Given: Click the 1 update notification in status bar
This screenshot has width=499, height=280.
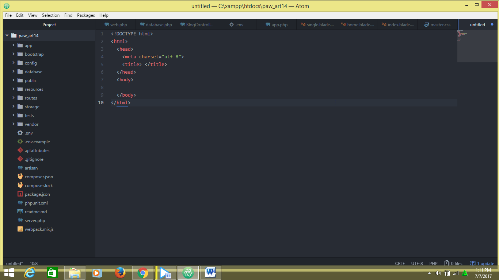Looking at the screenshot, I should 482,263.
